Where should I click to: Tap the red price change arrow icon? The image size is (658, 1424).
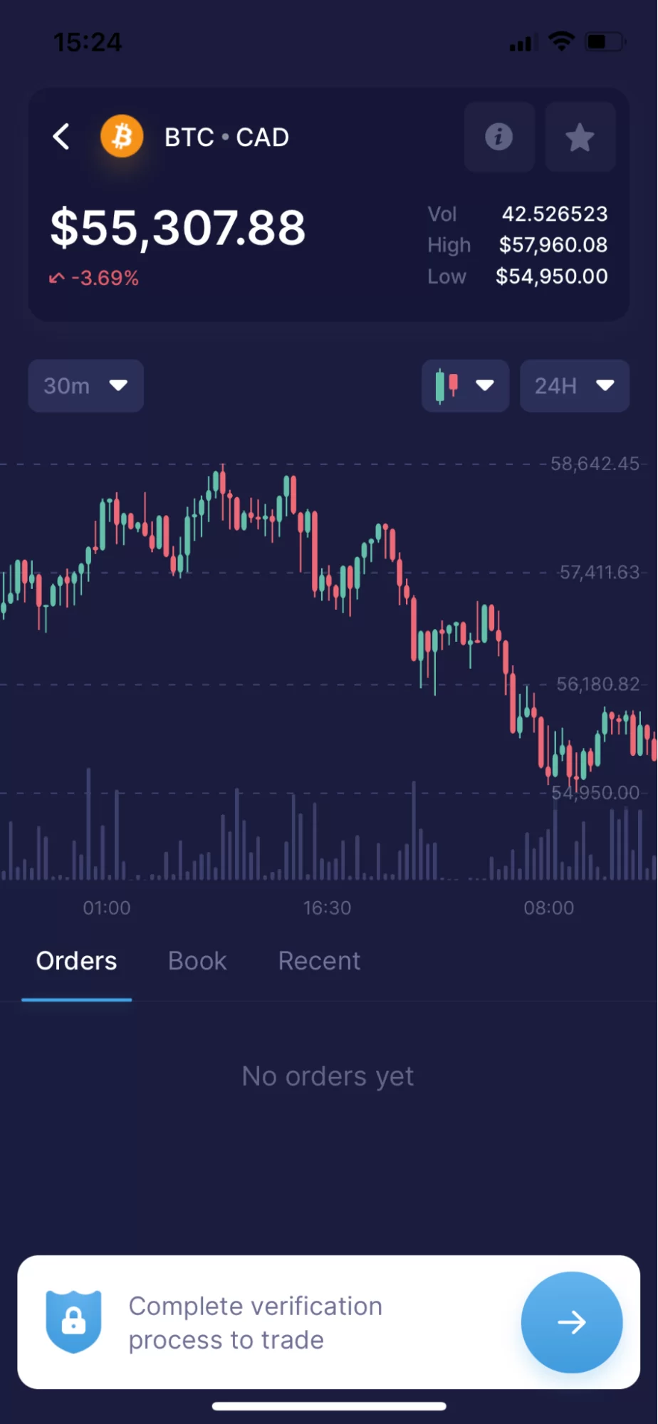pos(57,278)
